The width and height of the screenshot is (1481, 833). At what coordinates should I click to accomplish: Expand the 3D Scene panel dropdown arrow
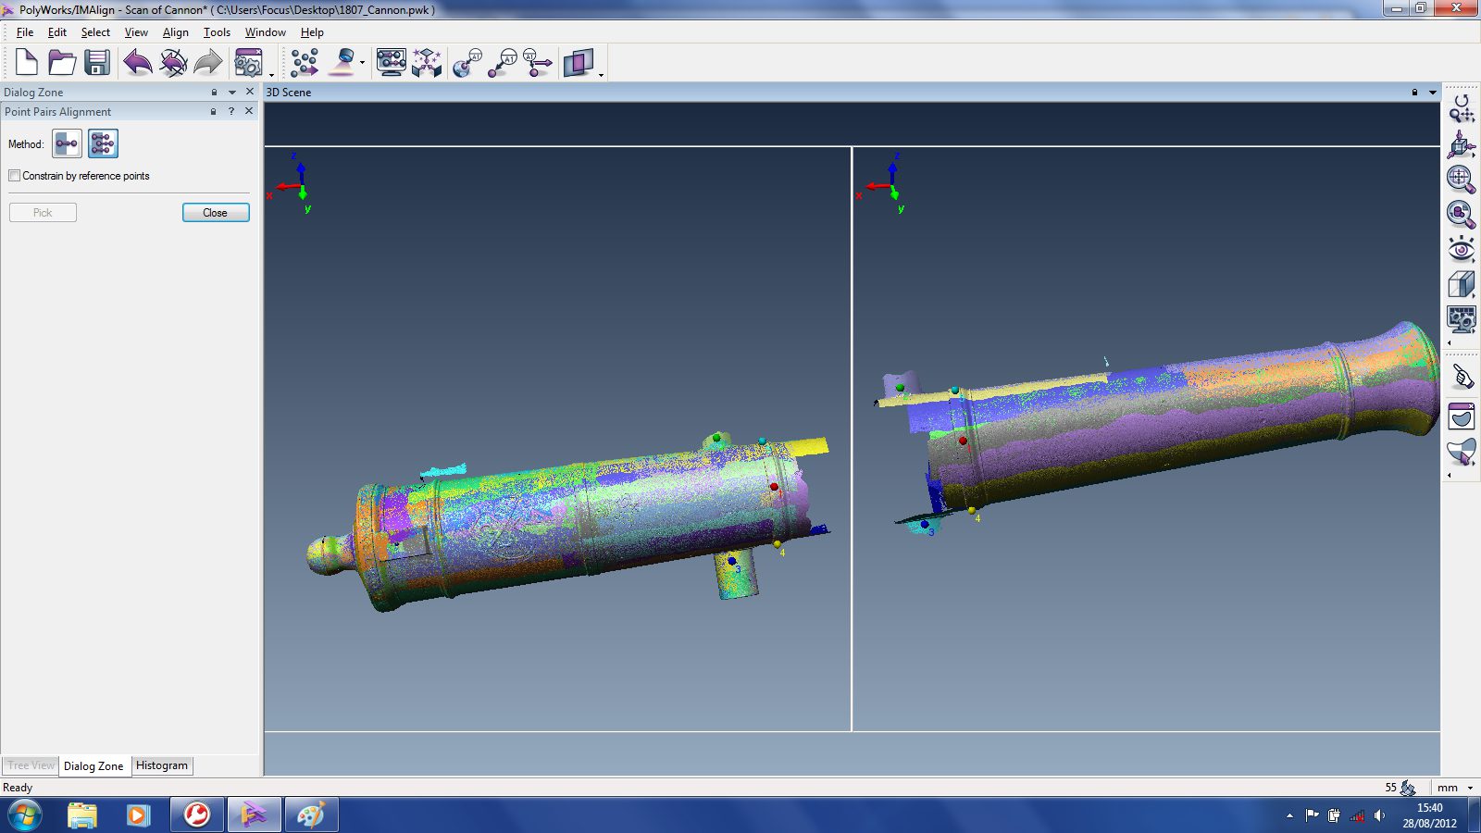1433,93
